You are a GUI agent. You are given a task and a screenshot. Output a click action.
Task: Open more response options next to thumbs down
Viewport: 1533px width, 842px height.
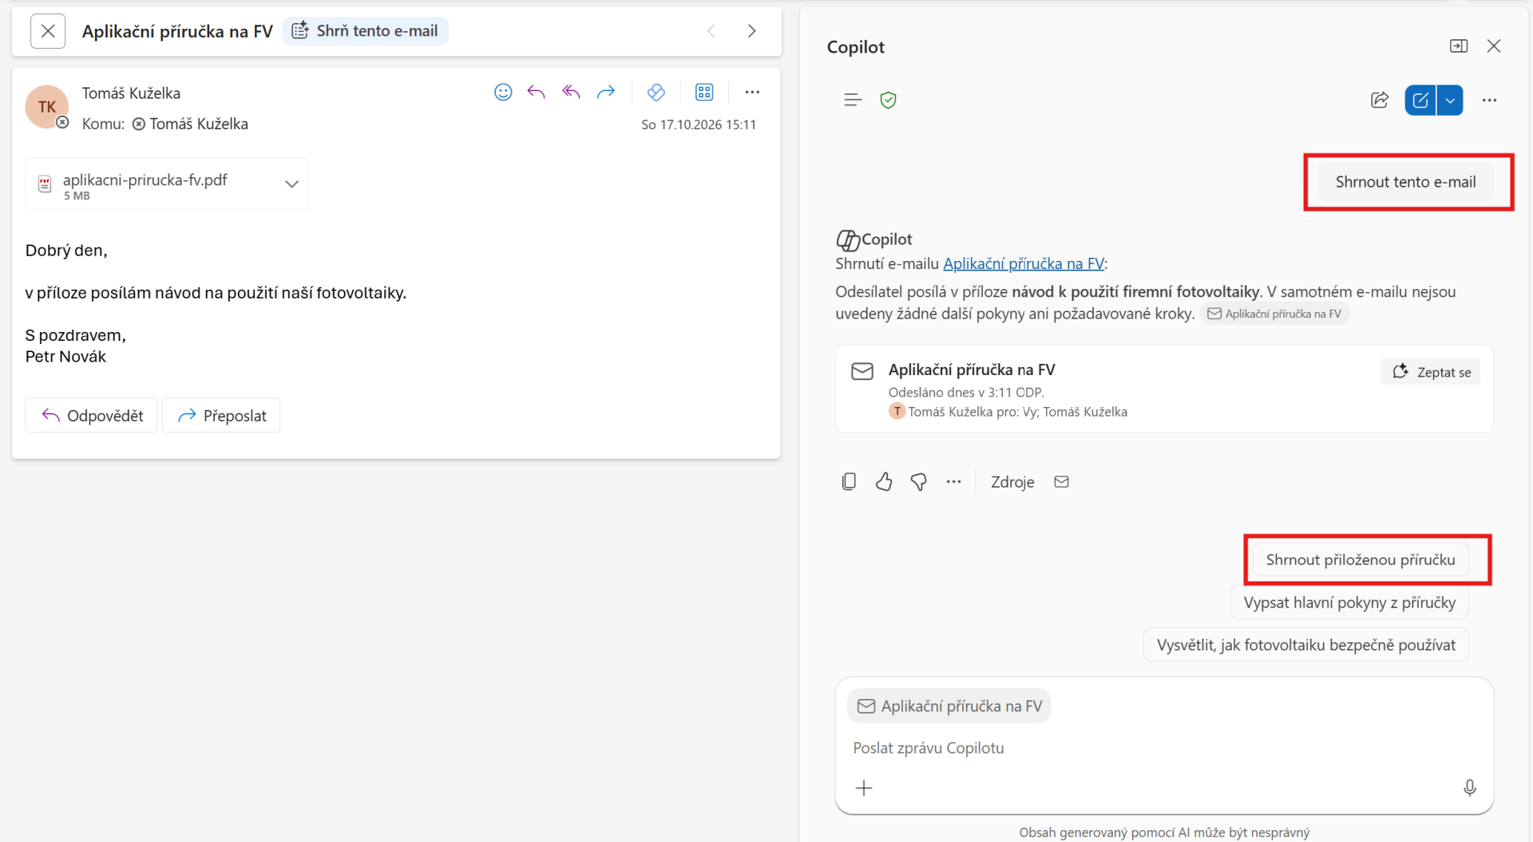coord(953,481)
